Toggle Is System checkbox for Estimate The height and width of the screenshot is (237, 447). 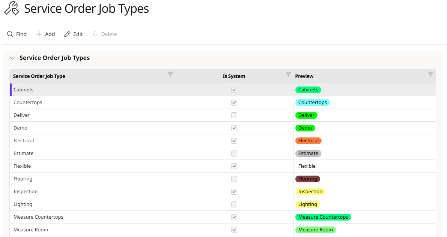click(234, 154)
